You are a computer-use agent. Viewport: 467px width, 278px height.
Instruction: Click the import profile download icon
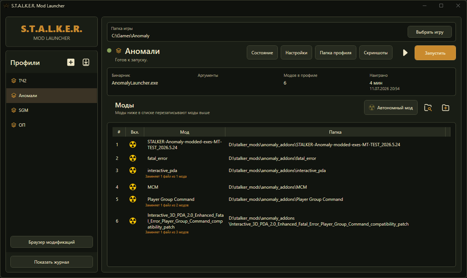pos(86,62)
